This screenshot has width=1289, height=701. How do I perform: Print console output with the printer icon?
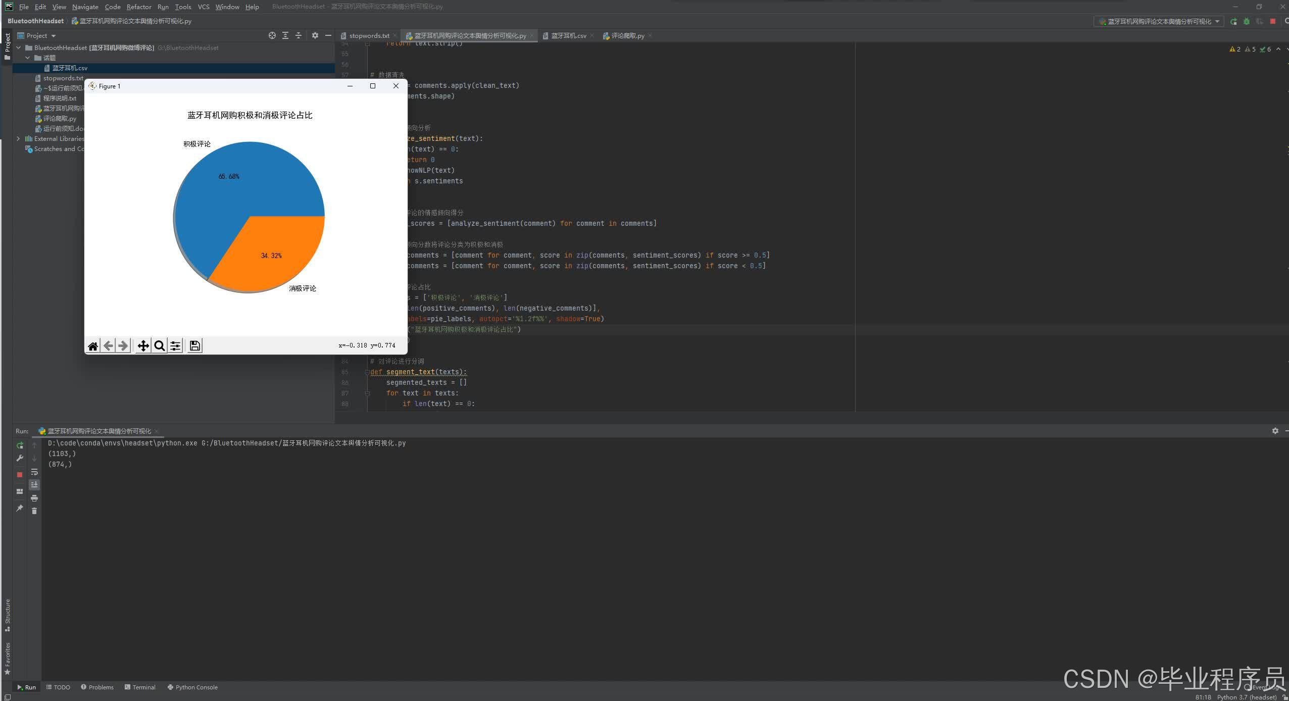click(34, 498)
